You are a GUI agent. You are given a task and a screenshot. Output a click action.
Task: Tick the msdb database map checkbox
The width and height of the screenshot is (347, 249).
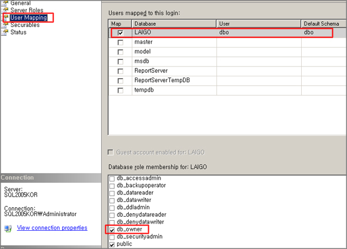(121, 62)
